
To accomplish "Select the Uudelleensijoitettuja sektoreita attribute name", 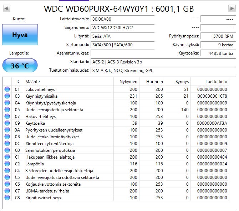I will pos(54,110).
